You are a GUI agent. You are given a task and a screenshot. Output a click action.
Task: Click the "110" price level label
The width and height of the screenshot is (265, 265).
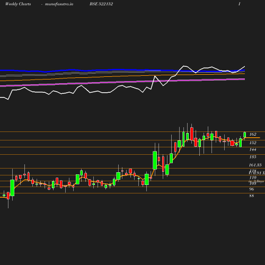[253, 178]
